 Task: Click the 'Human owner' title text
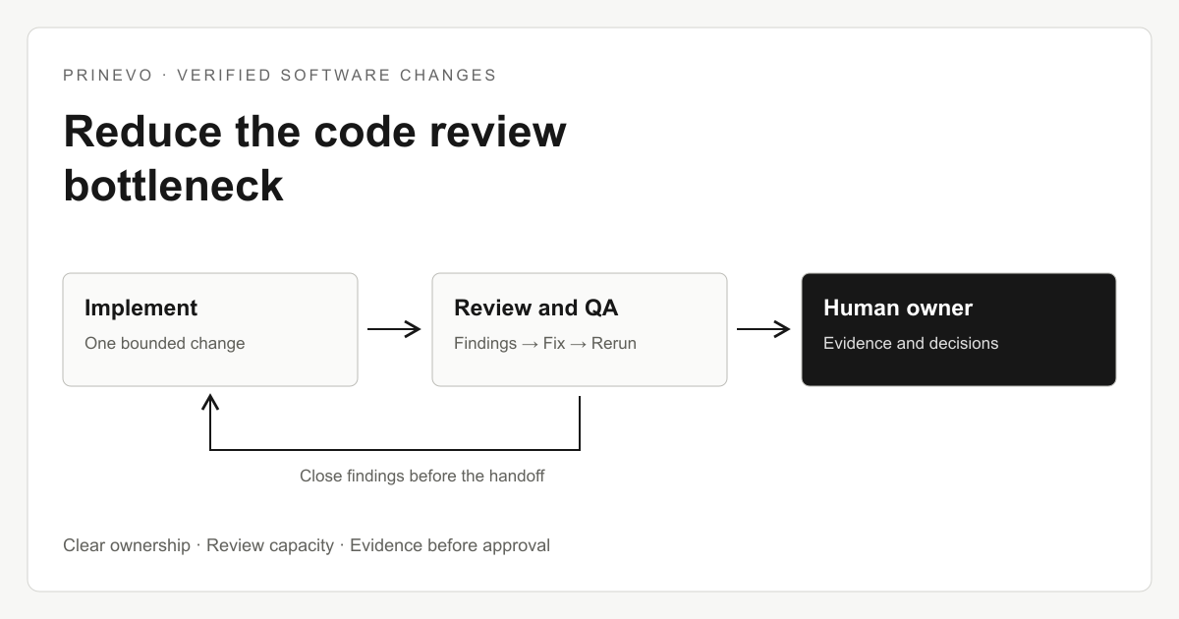(x=898, y=308)
